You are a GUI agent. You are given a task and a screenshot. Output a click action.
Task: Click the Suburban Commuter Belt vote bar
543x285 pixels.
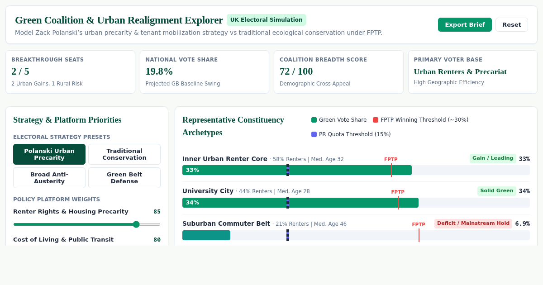[206, 235]
